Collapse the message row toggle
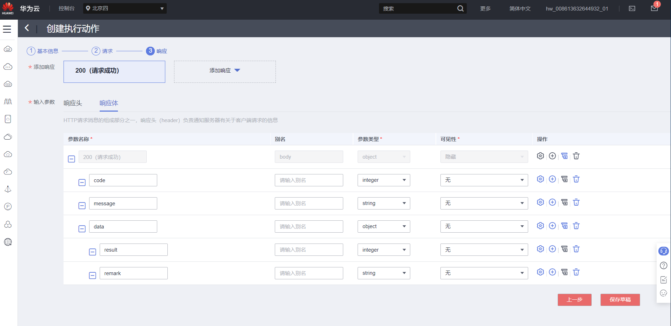This screenshot has height=326, width=671. pyautogui.click(x=82, y=206)
